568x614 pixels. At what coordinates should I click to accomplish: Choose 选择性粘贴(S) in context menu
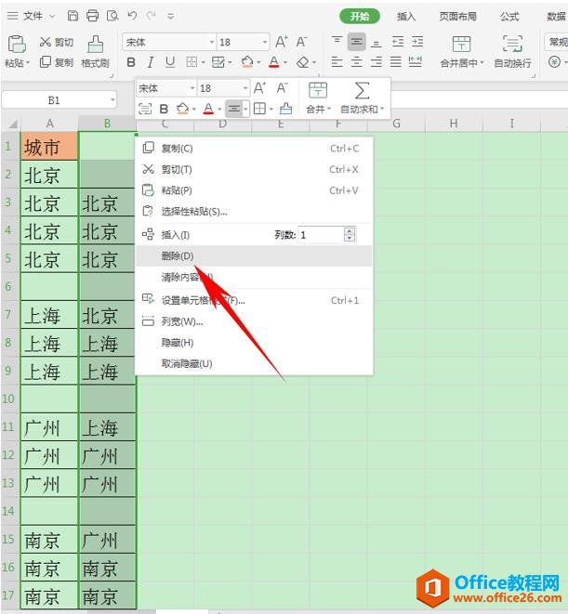[254, 212]
